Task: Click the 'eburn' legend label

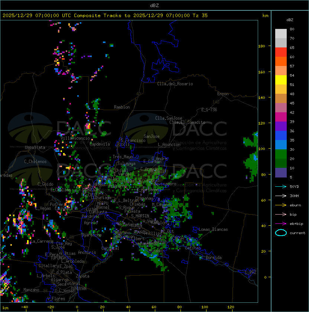Action: pos(295,205)
